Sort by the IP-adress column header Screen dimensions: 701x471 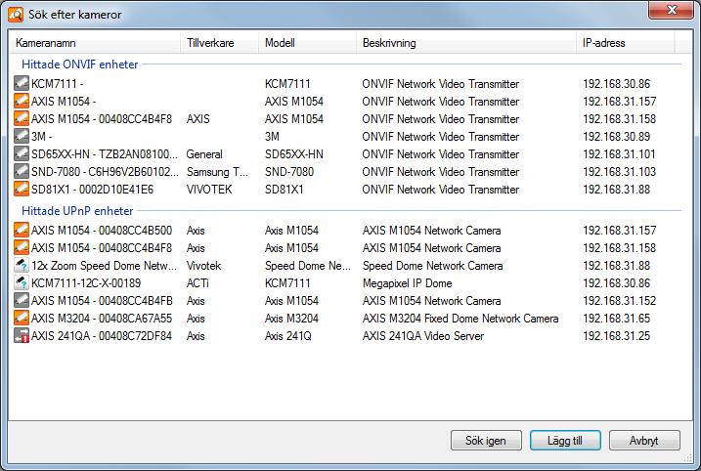point(626,43)
